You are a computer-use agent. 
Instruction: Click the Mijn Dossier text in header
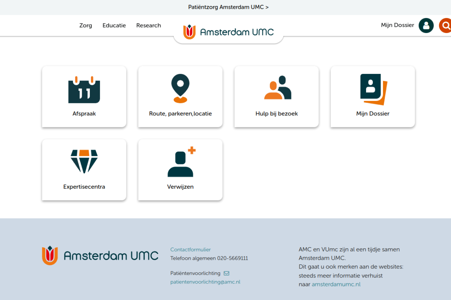tap(397, 25)
